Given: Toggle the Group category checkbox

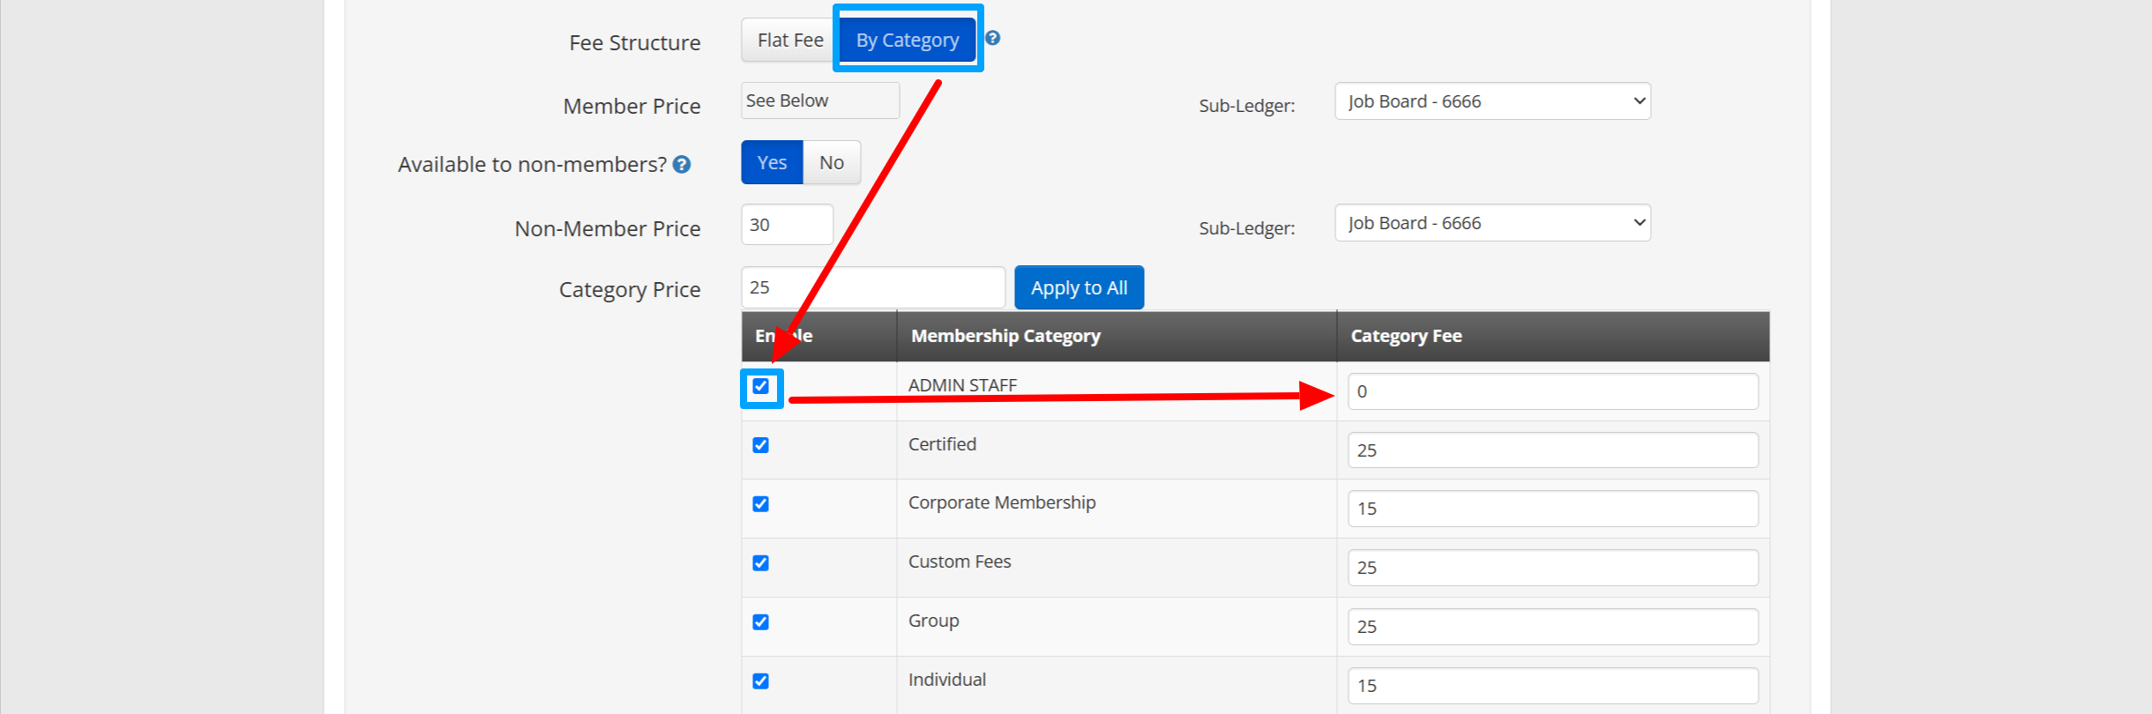Looking at the screenshot, I should pyautogui.click(x=761, y=622).
